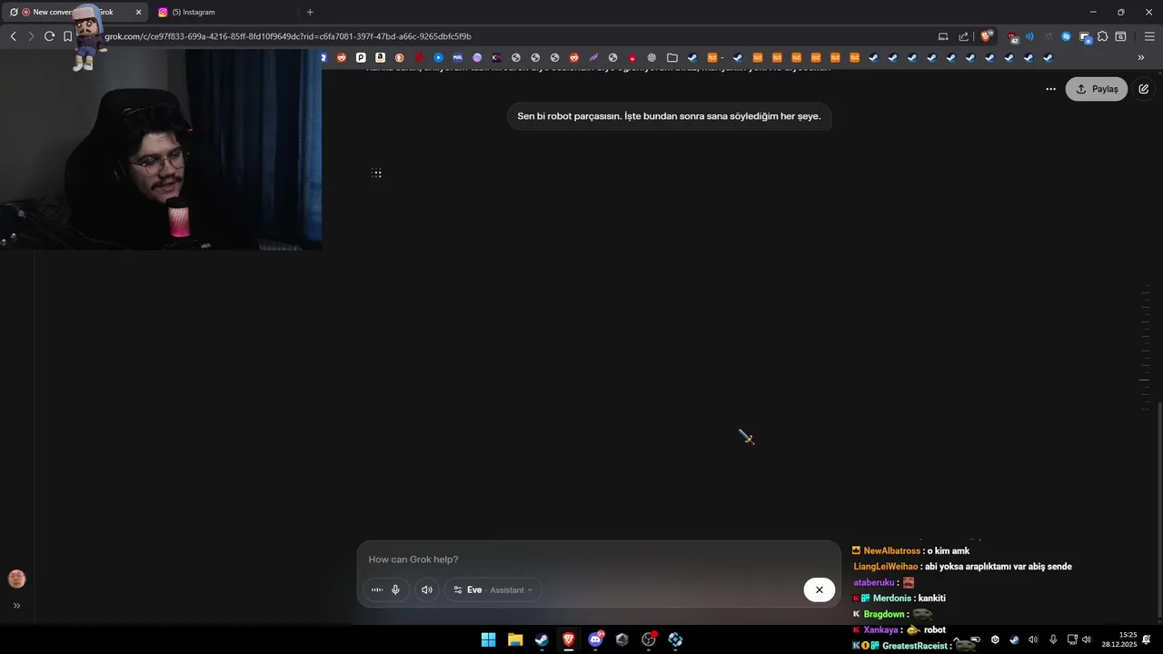
Task: Click chat username Bragdown
Action: [x=884, y=614]
